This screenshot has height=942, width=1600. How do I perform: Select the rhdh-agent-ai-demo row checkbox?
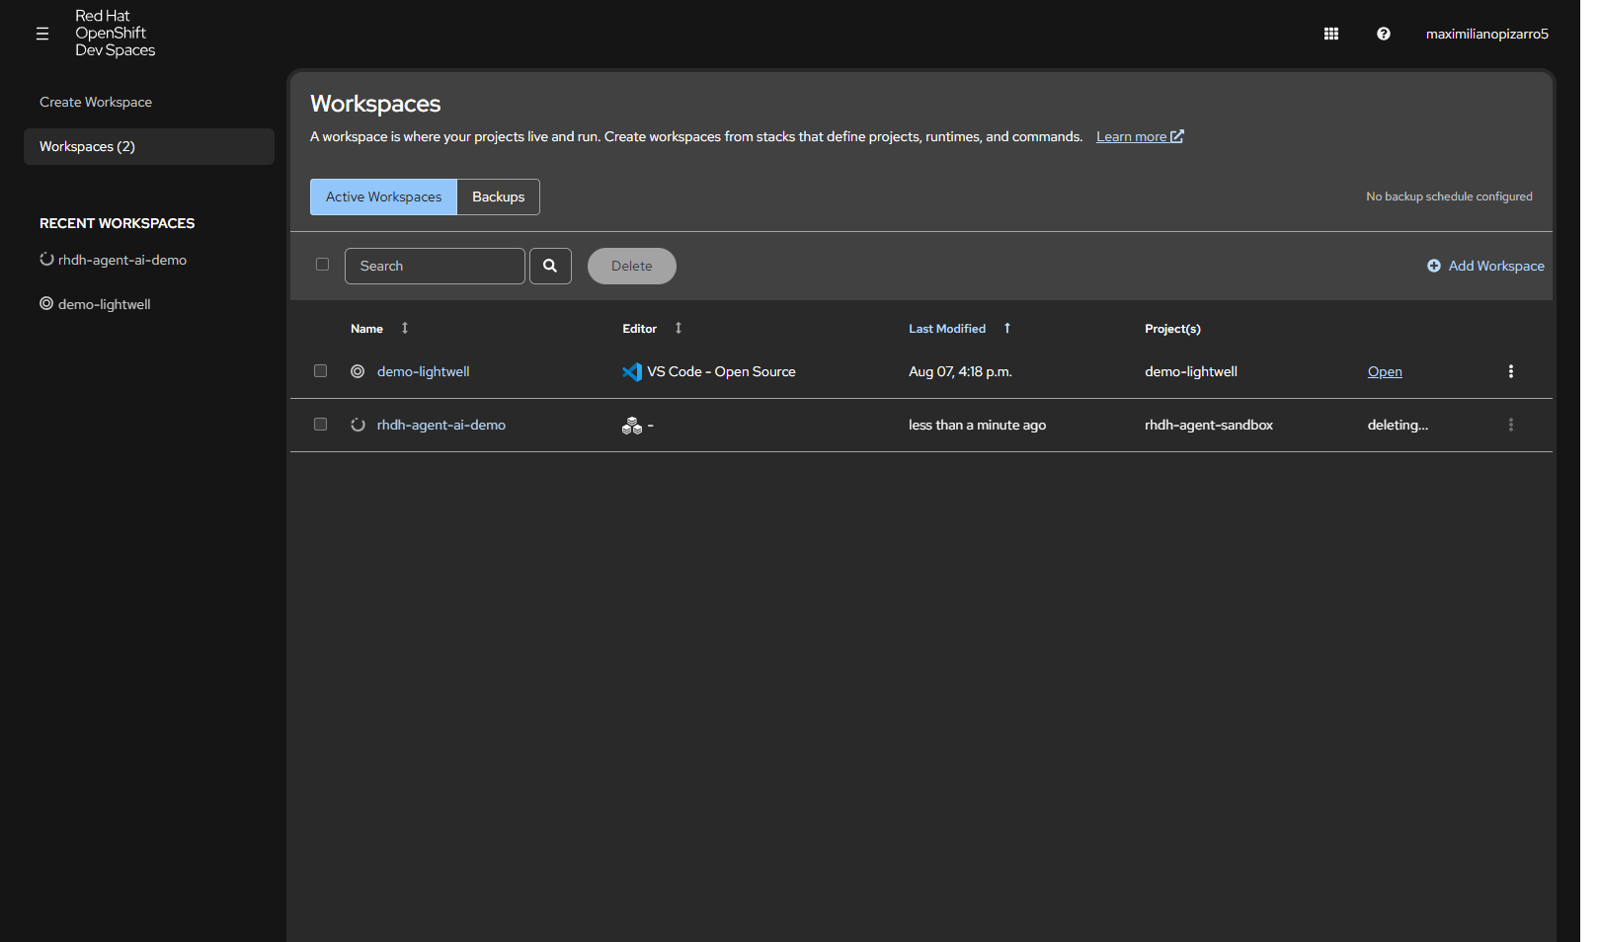[x=320, y=425]
